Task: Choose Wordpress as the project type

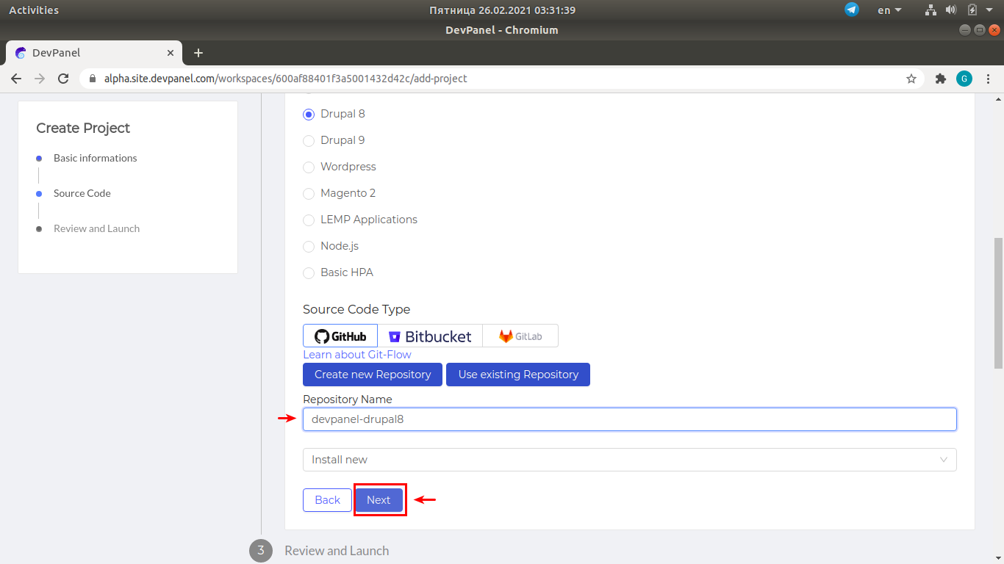Action: point(308,167)
